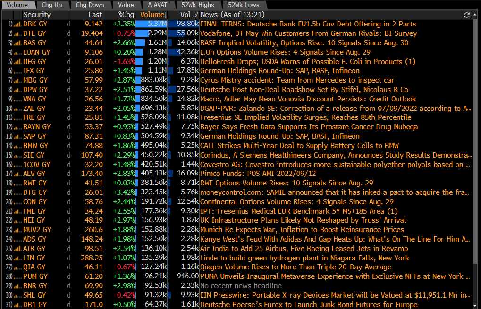
Task: Open the Chg Down tab
Action: (x=90, y=5)
